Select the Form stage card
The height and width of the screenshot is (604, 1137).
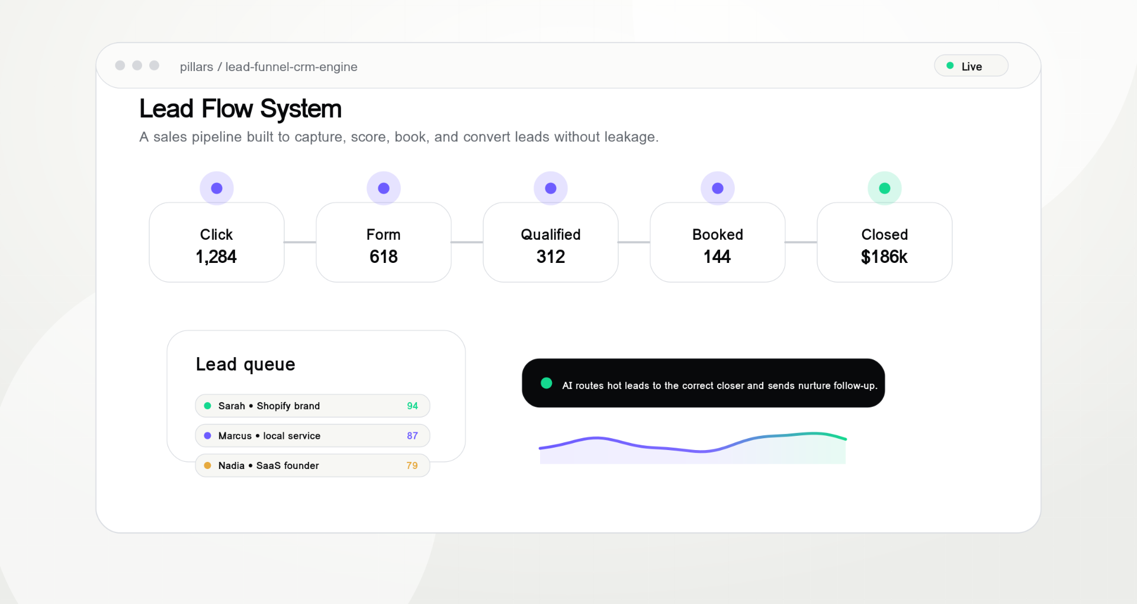384,243
